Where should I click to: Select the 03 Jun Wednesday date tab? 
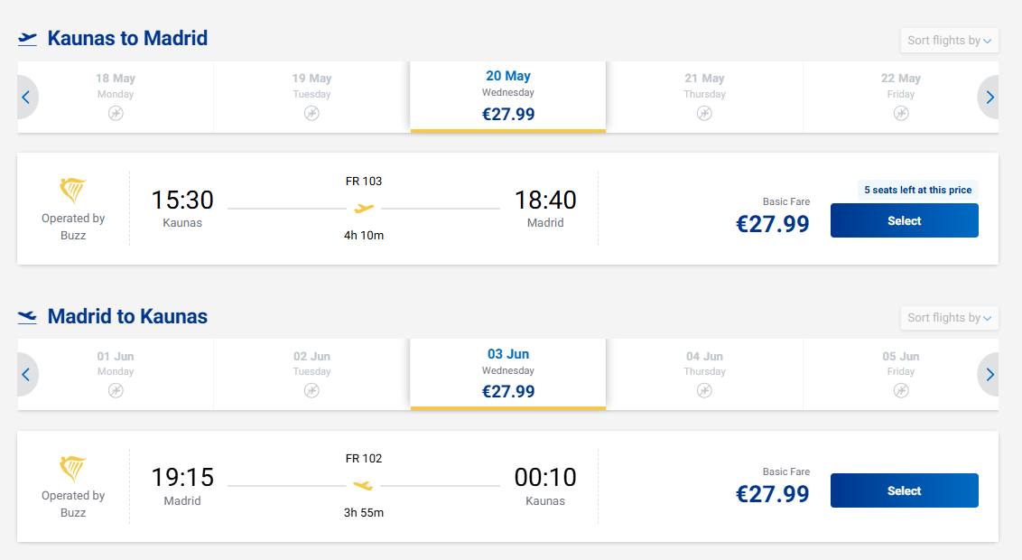point(507,373)
